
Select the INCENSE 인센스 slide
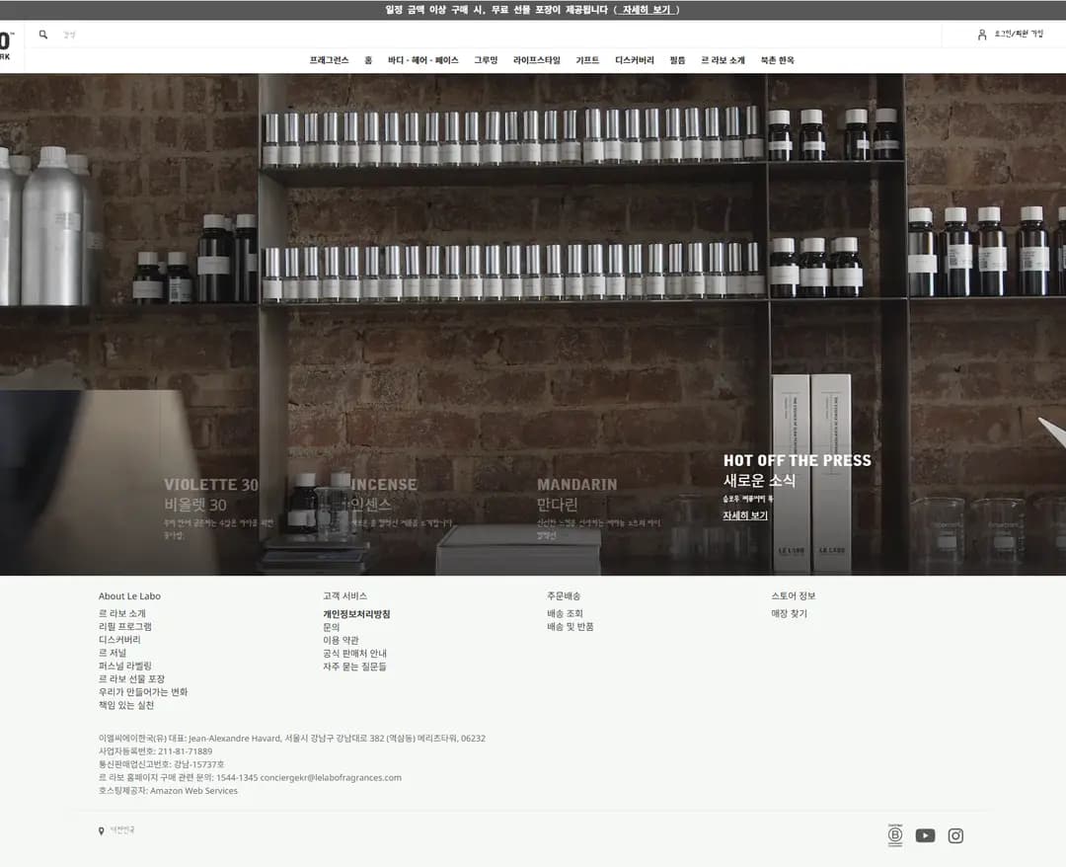[401, 504]
